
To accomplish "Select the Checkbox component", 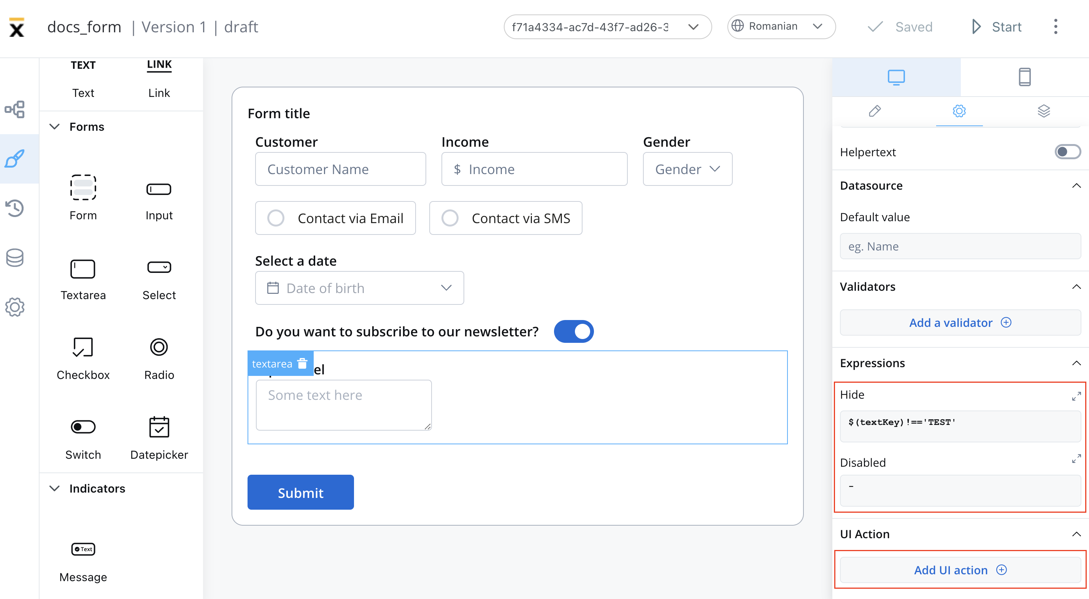I will pos(83,359).
